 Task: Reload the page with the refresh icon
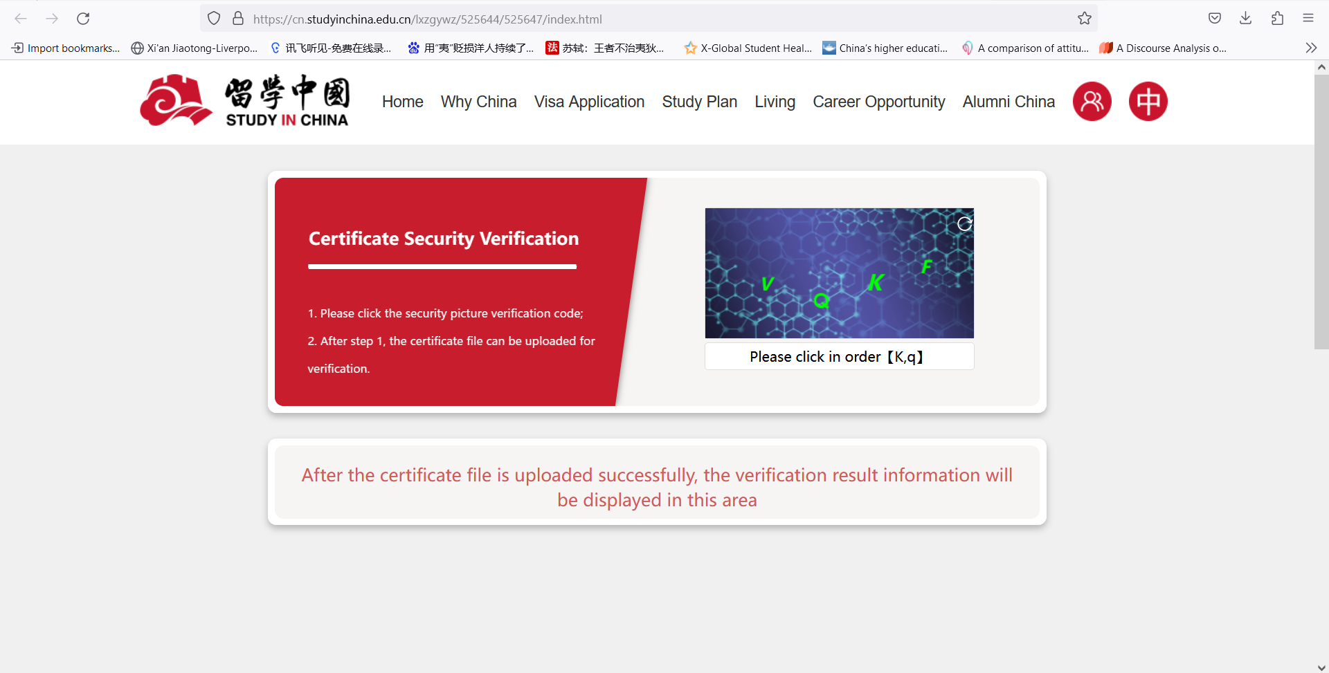[x=83, y=19]
